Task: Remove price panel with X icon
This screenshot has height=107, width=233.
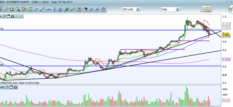Action: click(13, 16)
